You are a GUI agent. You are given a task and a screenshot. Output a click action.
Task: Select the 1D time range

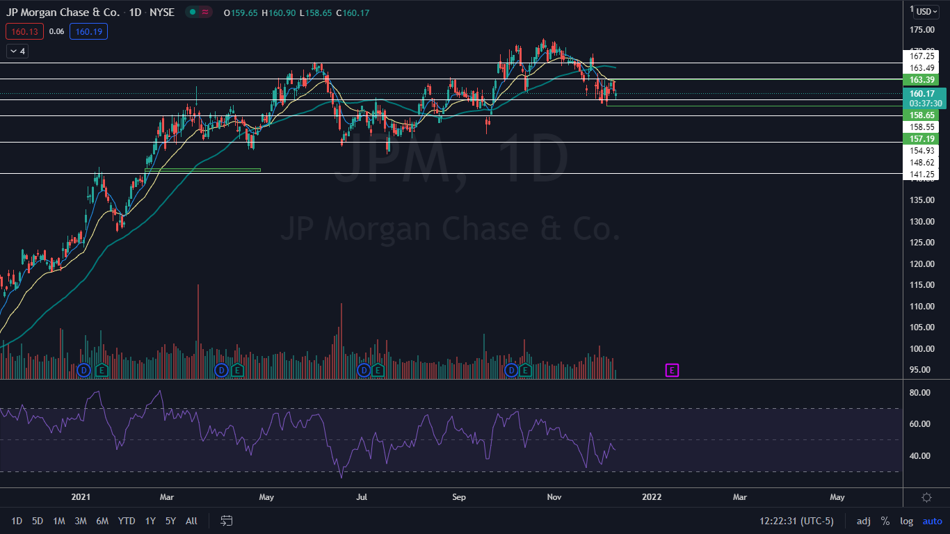(x=17, y=521)
